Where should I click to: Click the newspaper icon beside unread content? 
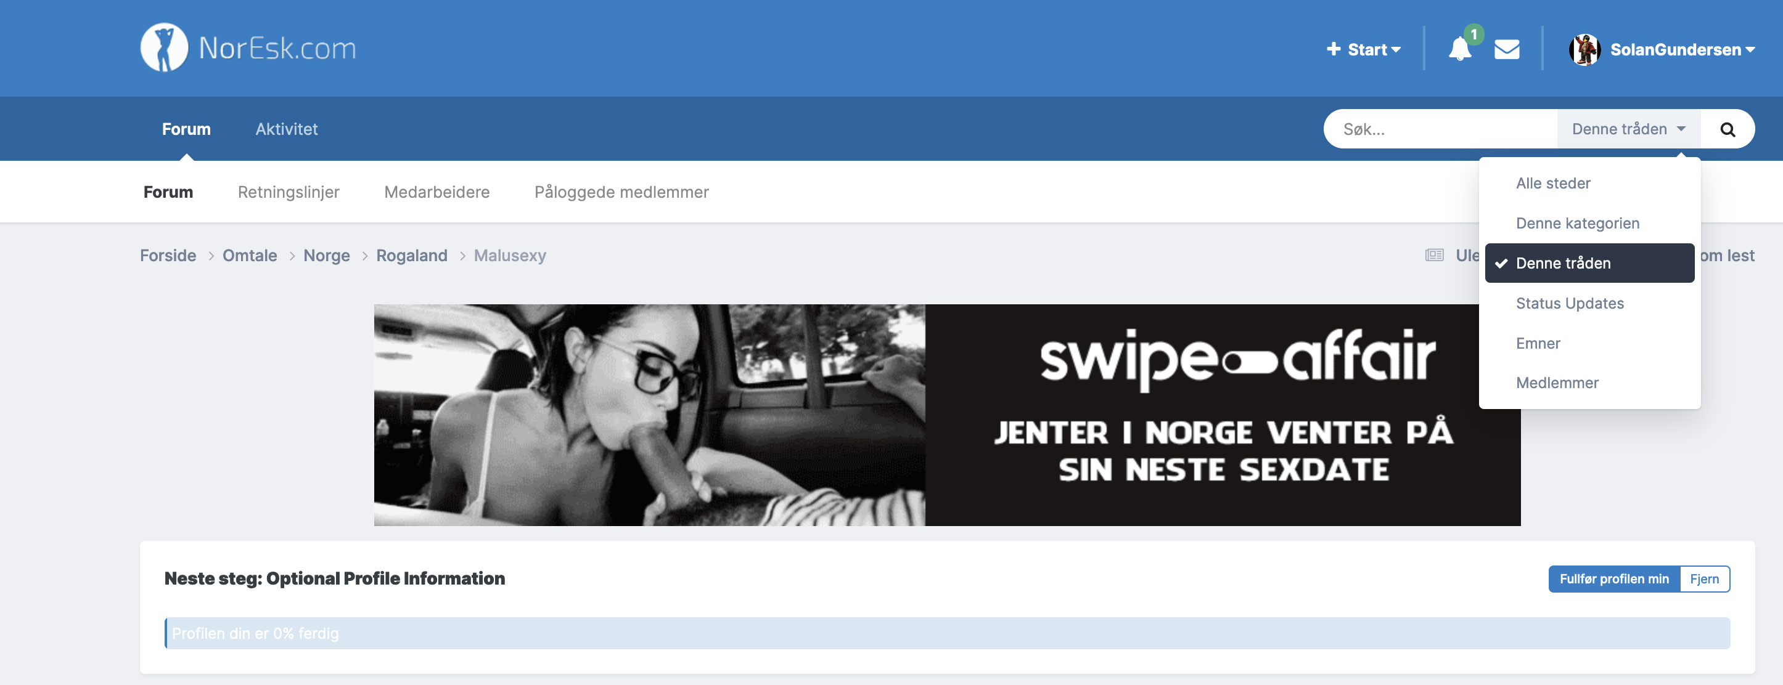[1434, 255]
